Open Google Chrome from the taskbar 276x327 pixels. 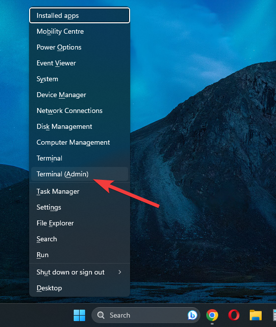pos(212,315)
